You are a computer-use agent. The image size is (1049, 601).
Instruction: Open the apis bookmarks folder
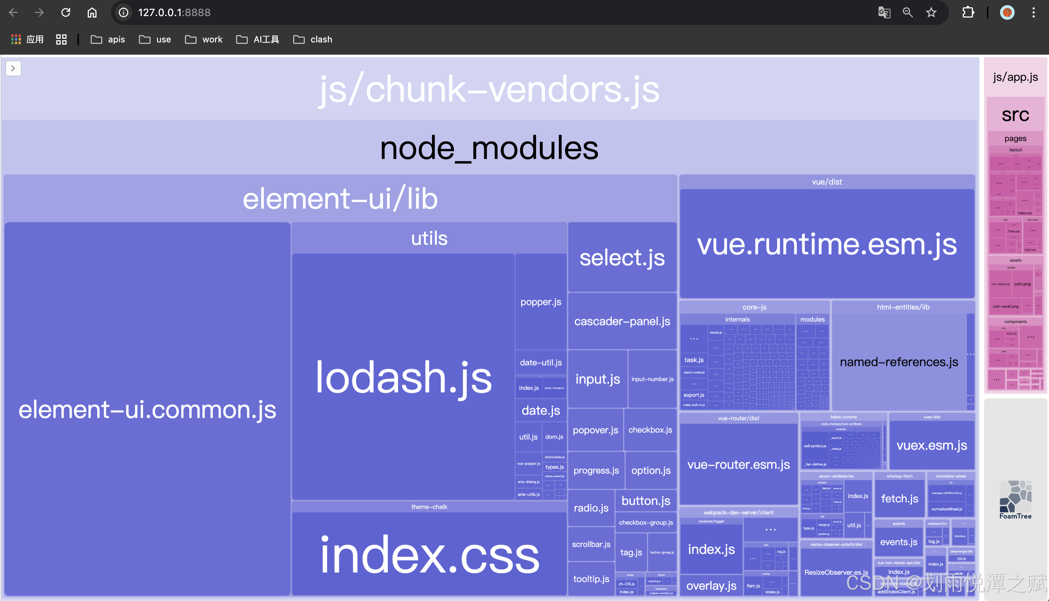[108, 39]
